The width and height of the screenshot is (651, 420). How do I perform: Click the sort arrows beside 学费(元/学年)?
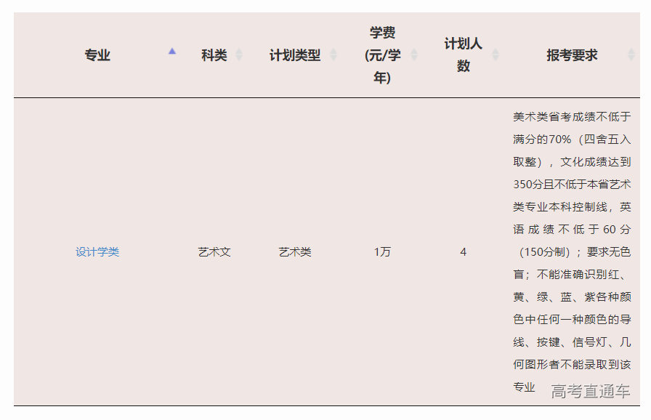click(x=414, y=55)
